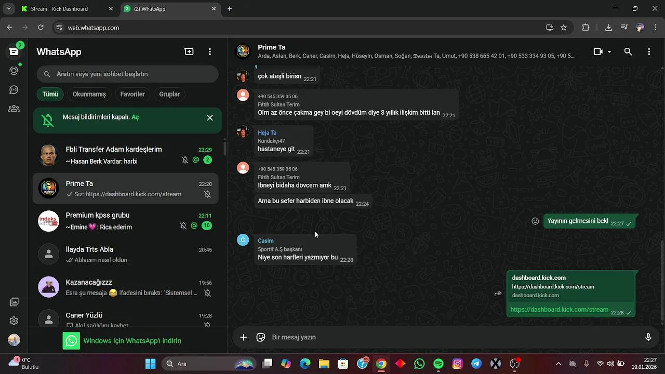Start a video call in Prime Ta
The height and width of the screenshot is (374, 665).
[x=598, y=51]
